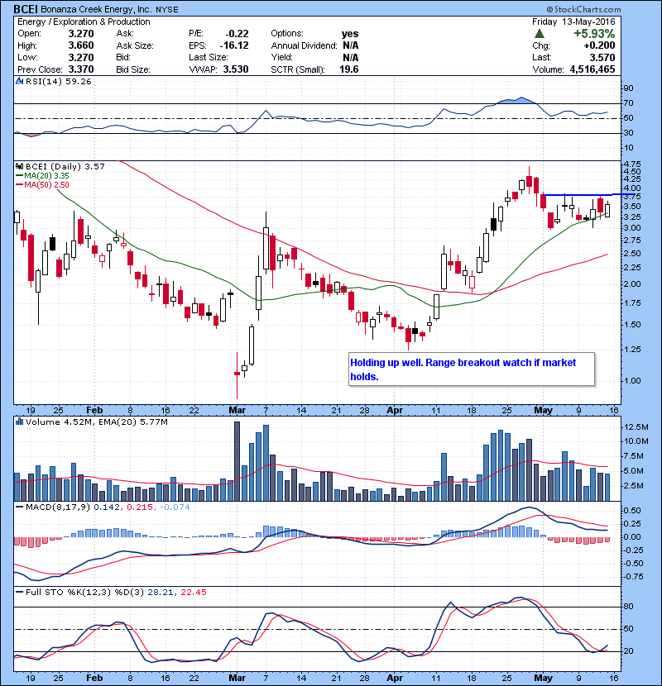Image resolution: width=662 pixels, height=686 pixels.
Task: Click the Volume 4.52M, EMA(20) label
Action: [x=96, y=422]
